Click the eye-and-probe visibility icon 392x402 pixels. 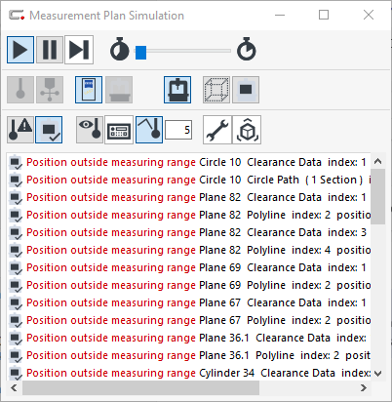pyautogui.click(x=90, y=130)
